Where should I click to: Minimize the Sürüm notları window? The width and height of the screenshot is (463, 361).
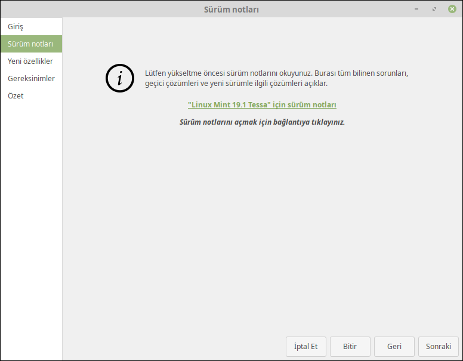416,9
